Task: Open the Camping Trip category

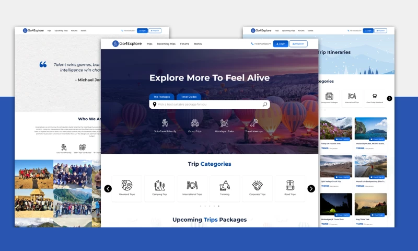Action: 159,188
